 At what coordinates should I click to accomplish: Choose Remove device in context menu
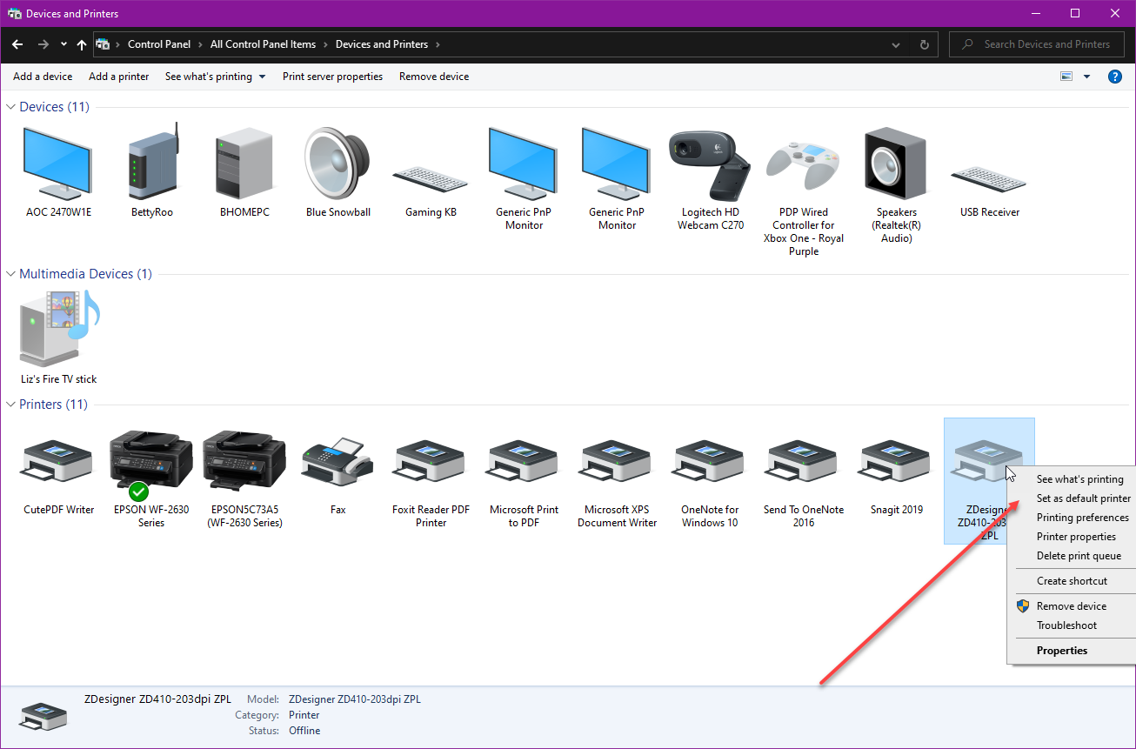(1072, 606)
